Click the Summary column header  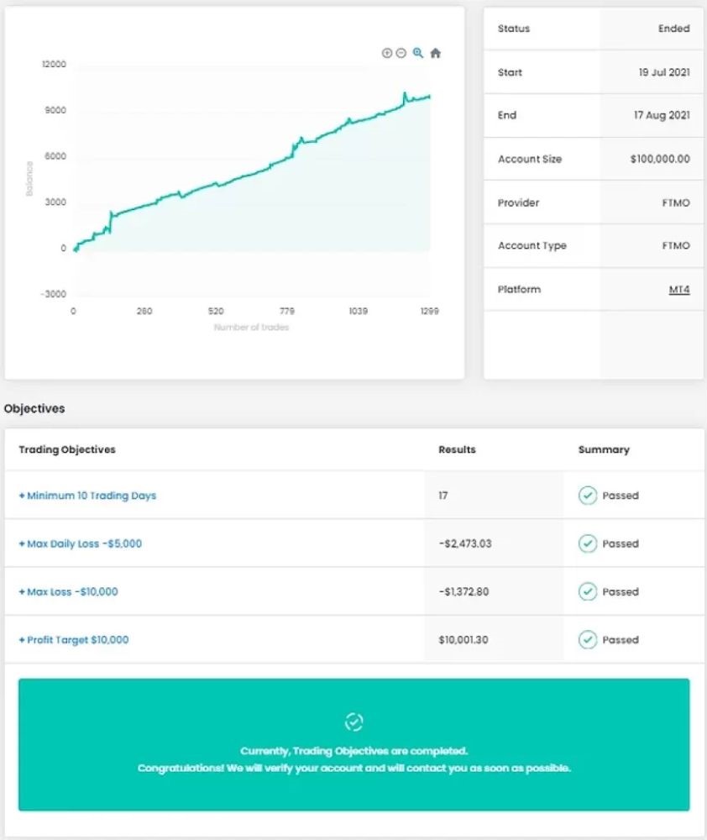click(x=604, y=449)
